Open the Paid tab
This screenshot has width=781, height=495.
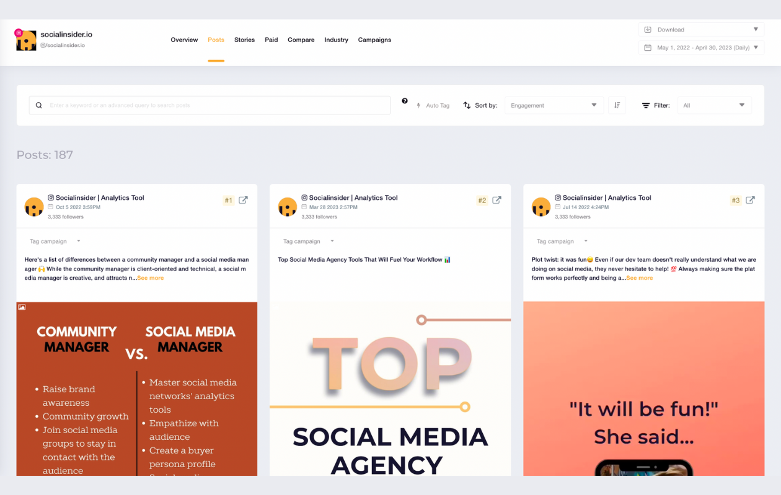click(271, 40)
